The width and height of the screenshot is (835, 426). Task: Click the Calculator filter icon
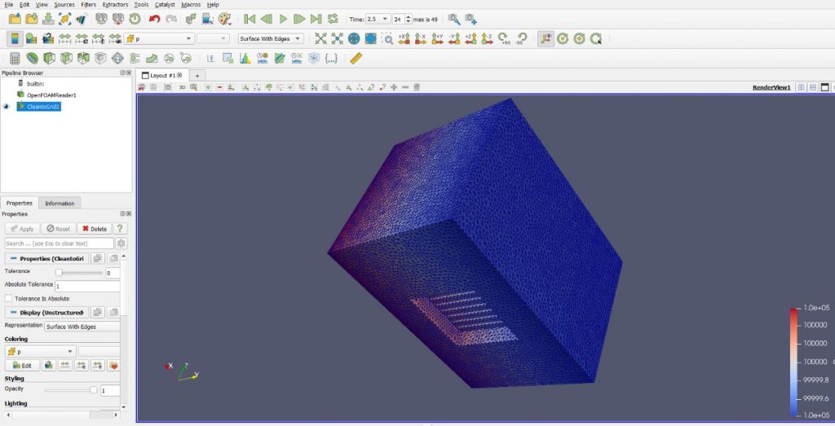pos(14,58)
